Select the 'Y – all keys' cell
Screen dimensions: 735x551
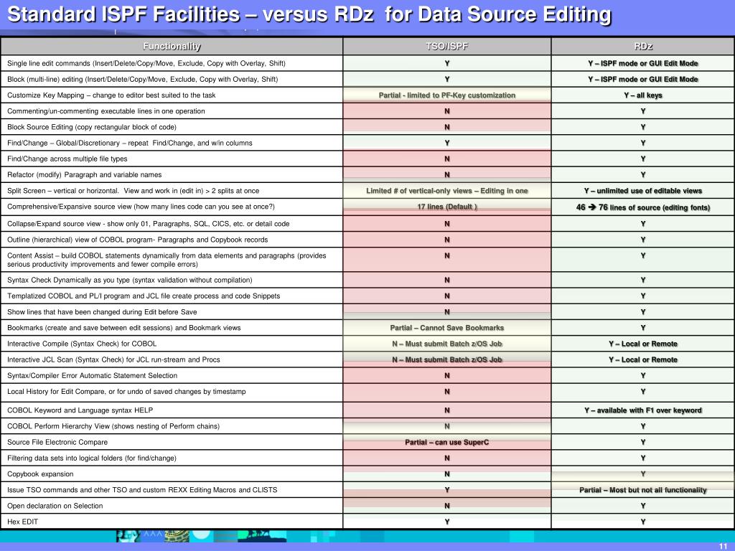point(642,95)
